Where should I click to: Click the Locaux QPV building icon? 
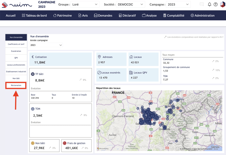tap(131, 73)
